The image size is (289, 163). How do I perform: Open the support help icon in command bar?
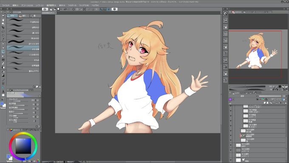pos(114,9)
